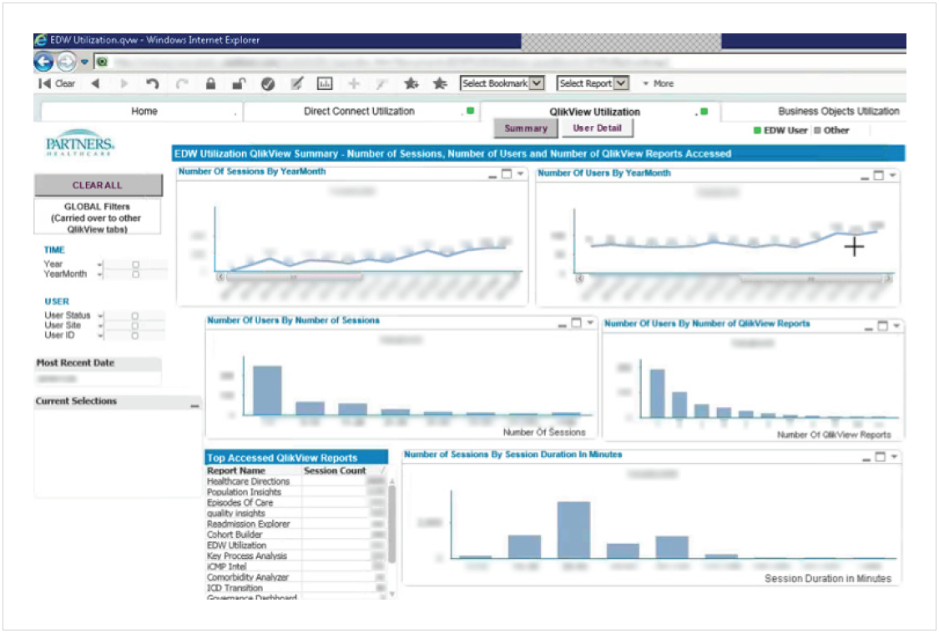Switch to the User Detail view
Screen dimensions: 939x633
click(597, 128)
